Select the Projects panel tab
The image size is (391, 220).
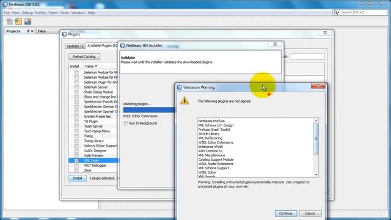pos(13,31)
